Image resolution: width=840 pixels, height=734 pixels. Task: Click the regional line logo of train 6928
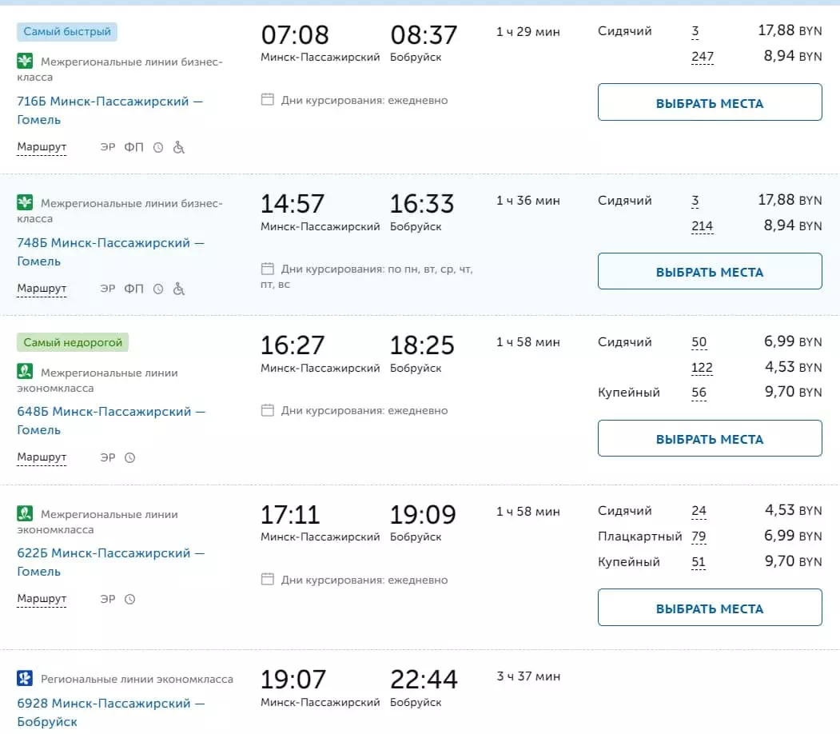(x=25, y=679)
